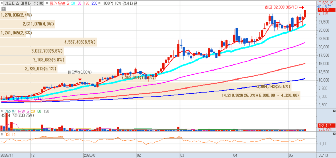Screen dimensions: 336x158
Task: Click the small square marker before RSI 14
Action: tap(2, 134)
